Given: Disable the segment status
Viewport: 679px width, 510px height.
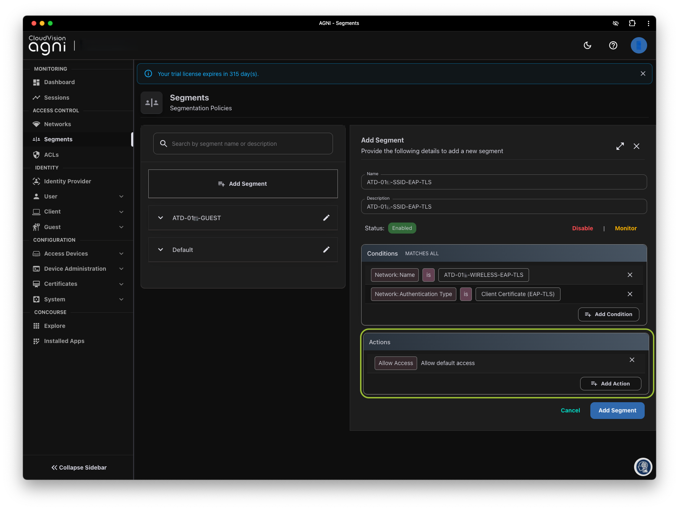Looking at the screenshot, I should pos(582,228).
